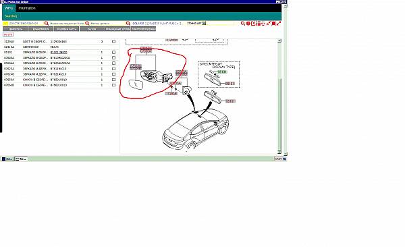Screen dimensions: 405x247
Task: Open the Двигатель category tab
Action: click(x=16, y=29)
